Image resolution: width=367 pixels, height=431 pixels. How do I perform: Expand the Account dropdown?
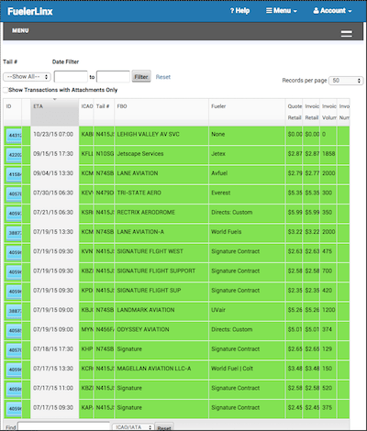coord(332,11)
